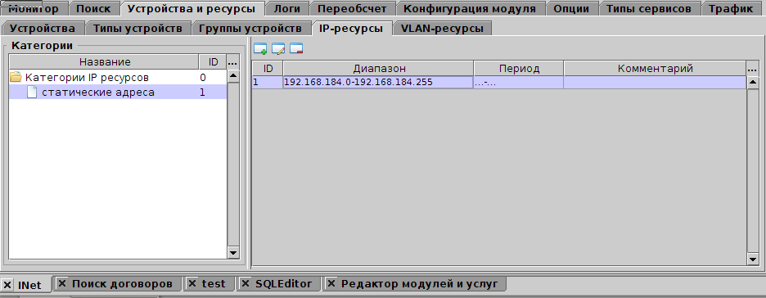Open the Конфигурация модуля tab
766x298 pixels.
click(470, 9)
